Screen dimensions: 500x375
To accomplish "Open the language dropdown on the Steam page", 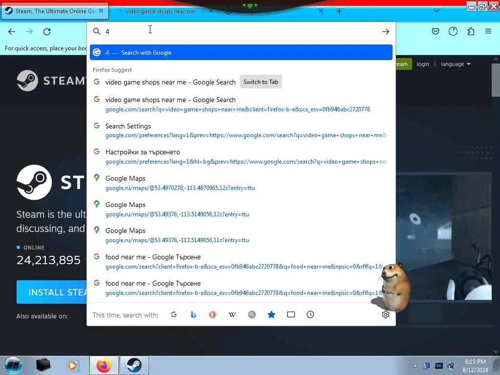I will click(x=456, y=64).
